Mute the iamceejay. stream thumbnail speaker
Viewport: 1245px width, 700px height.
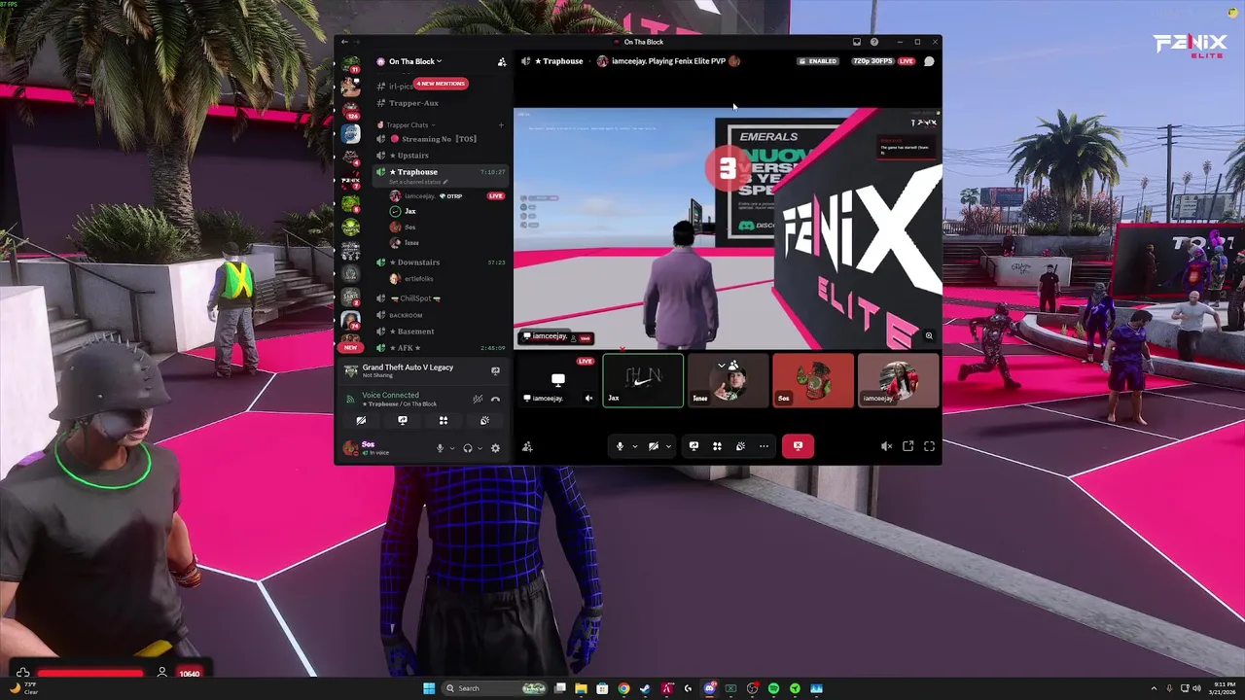tap(588, 398)
